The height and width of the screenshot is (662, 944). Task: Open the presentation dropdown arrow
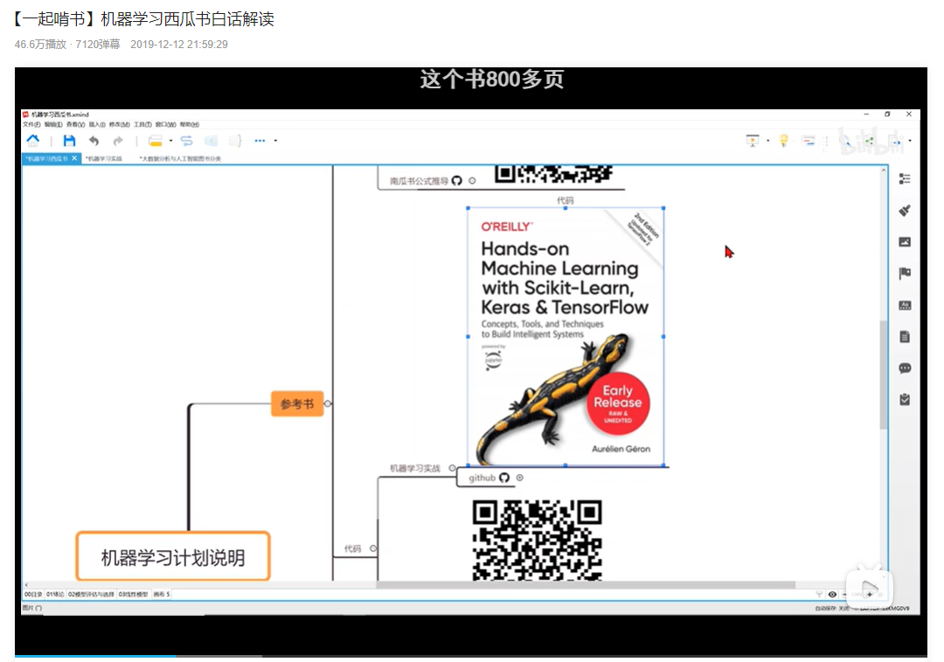(767, 141)
